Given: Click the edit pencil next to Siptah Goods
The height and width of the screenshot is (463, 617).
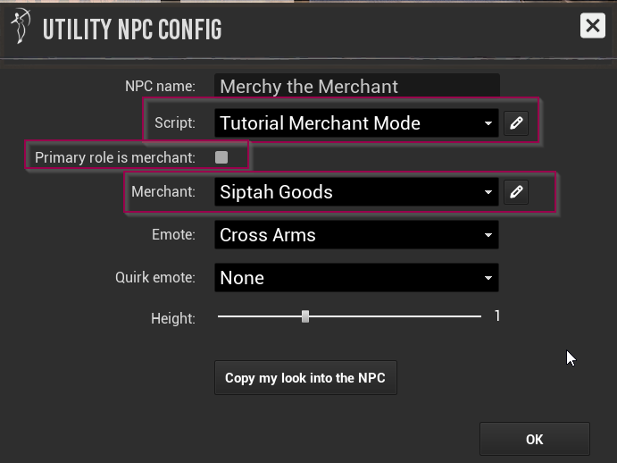Looking at the screenshot, I should tap(516, 192).
